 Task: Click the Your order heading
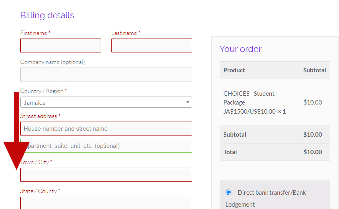(x=240, y=49)
